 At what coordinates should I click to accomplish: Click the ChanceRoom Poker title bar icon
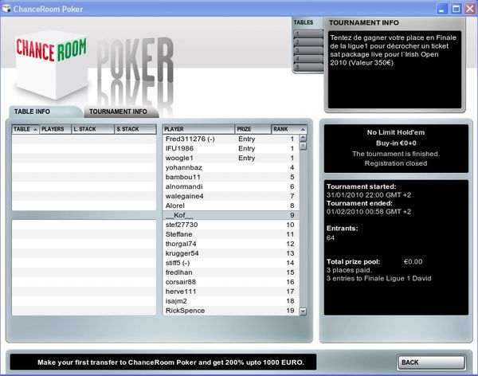tap(6, 9)
